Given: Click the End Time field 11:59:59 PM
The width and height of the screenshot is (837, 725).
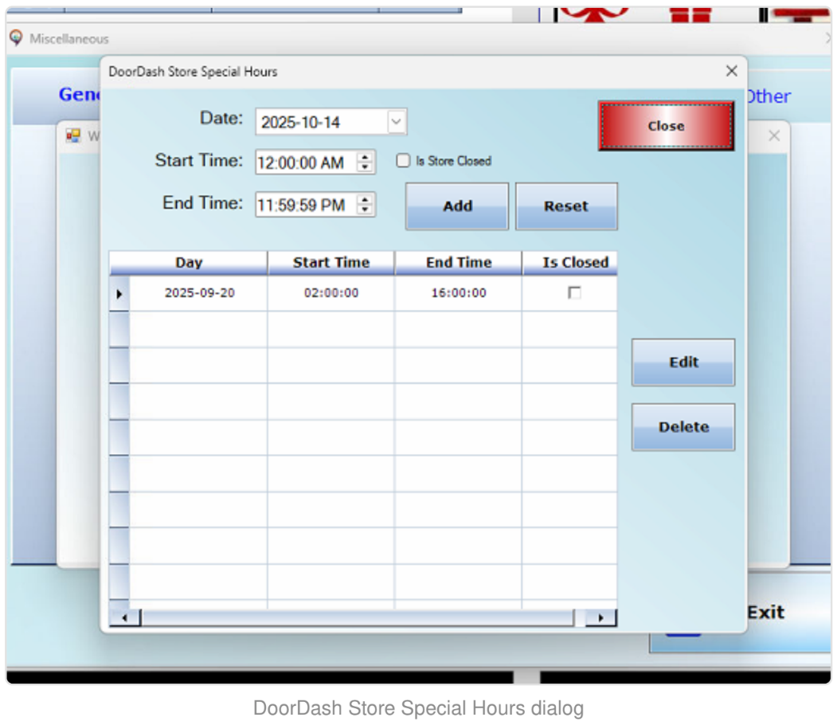Looking at the screenshot, I should (315, 205).
